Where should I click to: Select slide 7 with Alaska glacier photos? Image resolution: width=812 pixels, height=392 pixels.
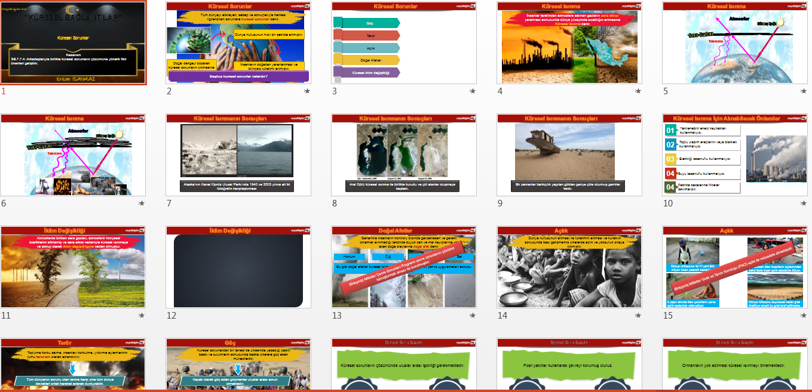[238, 155]
